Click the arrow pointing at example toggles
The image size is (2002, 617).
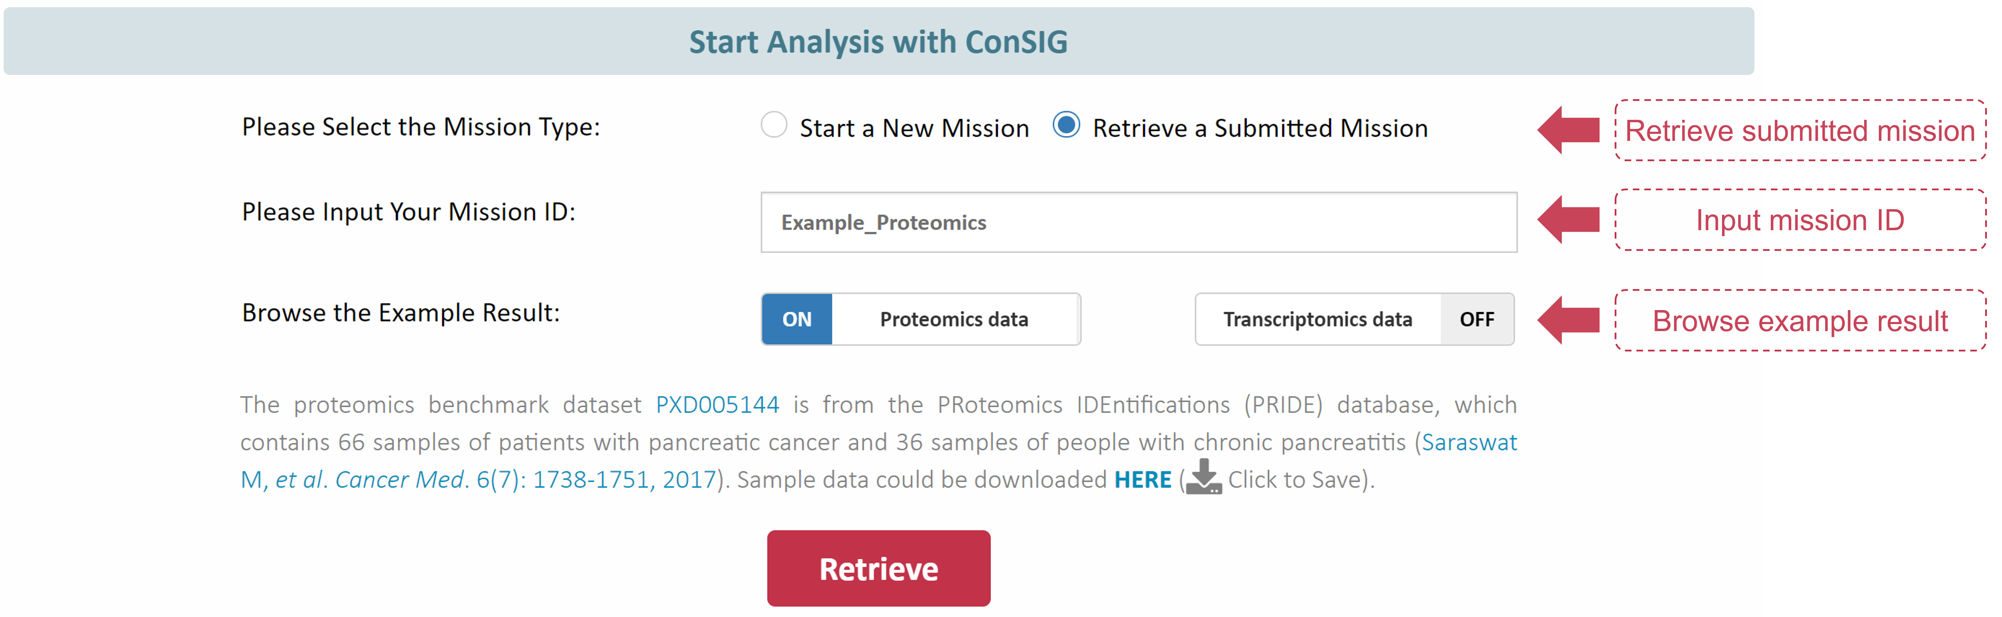1568,320
